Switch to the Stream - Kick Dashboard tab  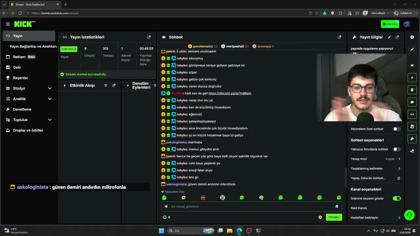tap(34, 5)
